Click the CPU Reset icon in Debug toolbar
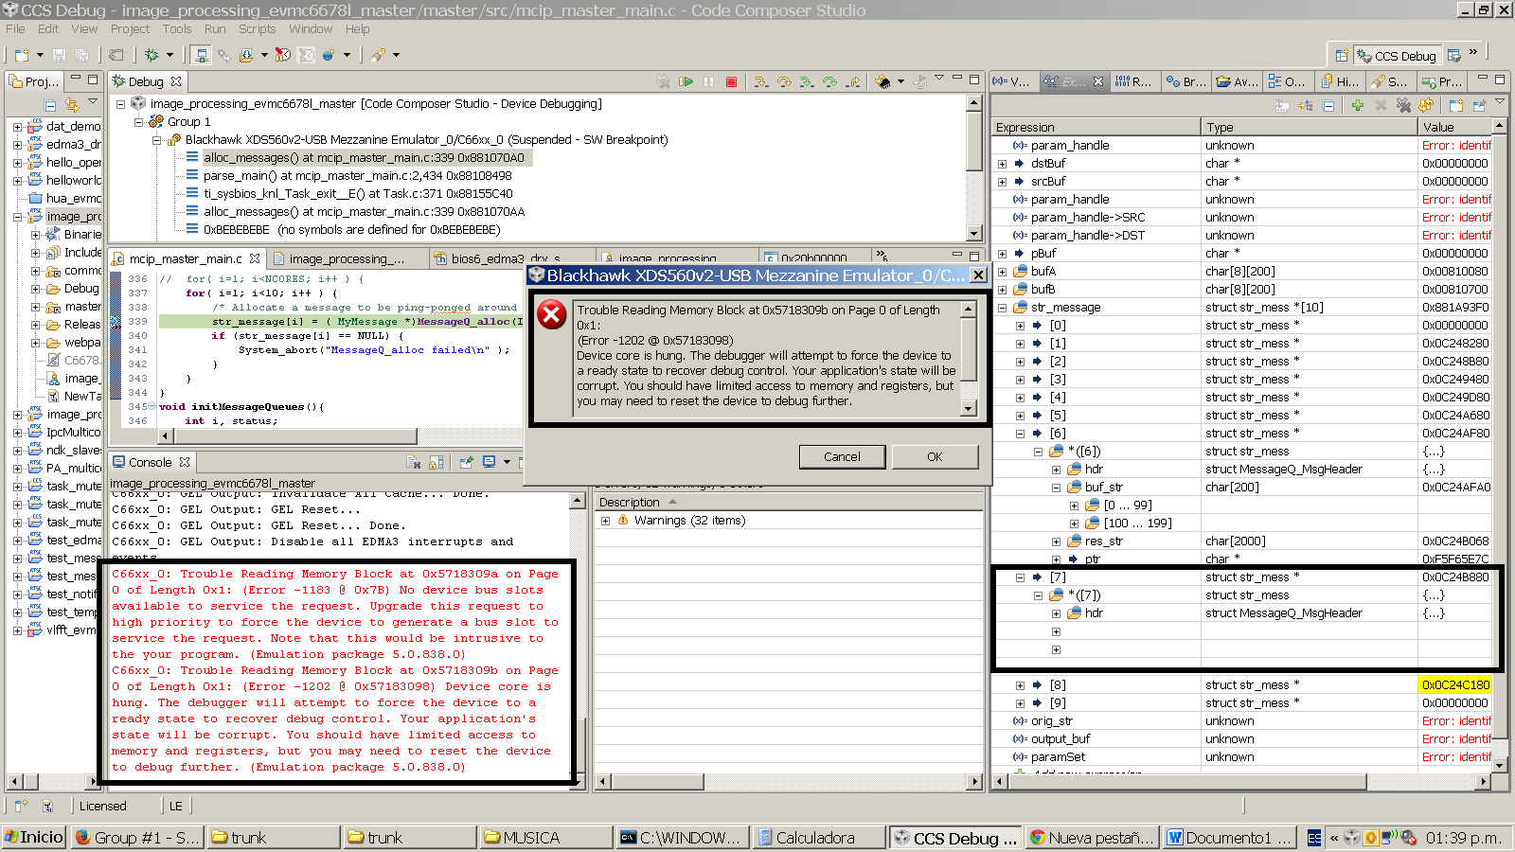Viewport: 1515px width, 852px height. [883, 82]
